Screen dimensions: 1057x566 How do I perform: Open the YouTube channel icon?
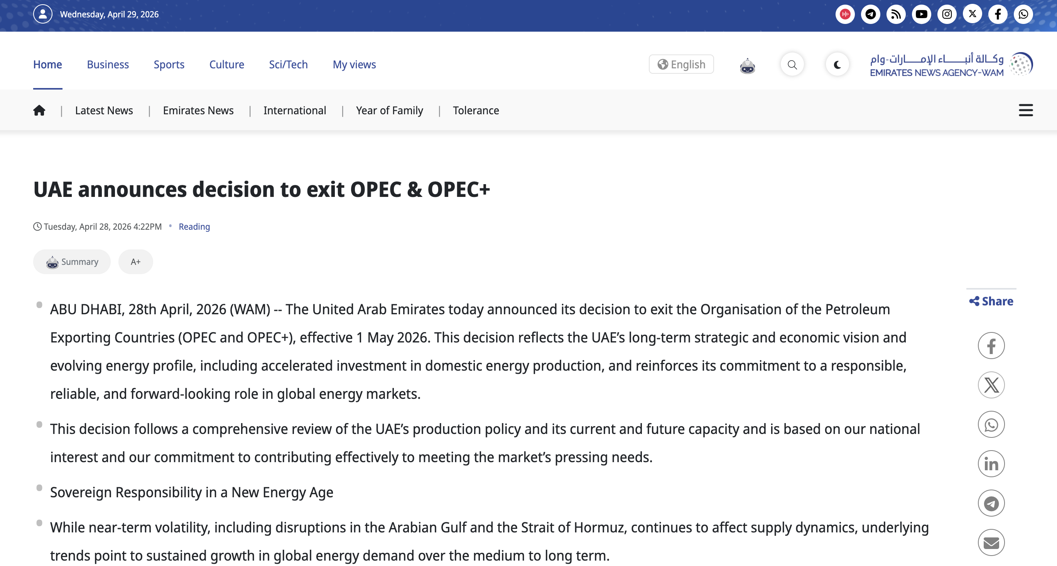pyautogui.click(x=921, y=14)
